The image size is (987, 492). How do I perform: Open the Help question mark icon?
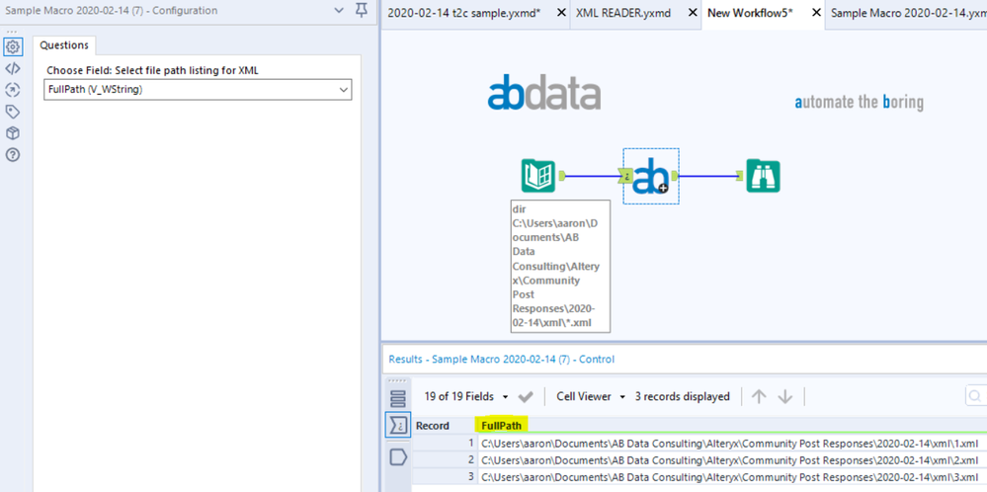[x=13, y=155]
